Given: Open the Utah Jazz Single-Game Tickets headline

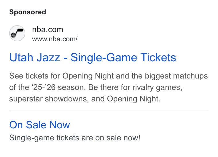Looking at the screenshot, I should pos(93,57).
